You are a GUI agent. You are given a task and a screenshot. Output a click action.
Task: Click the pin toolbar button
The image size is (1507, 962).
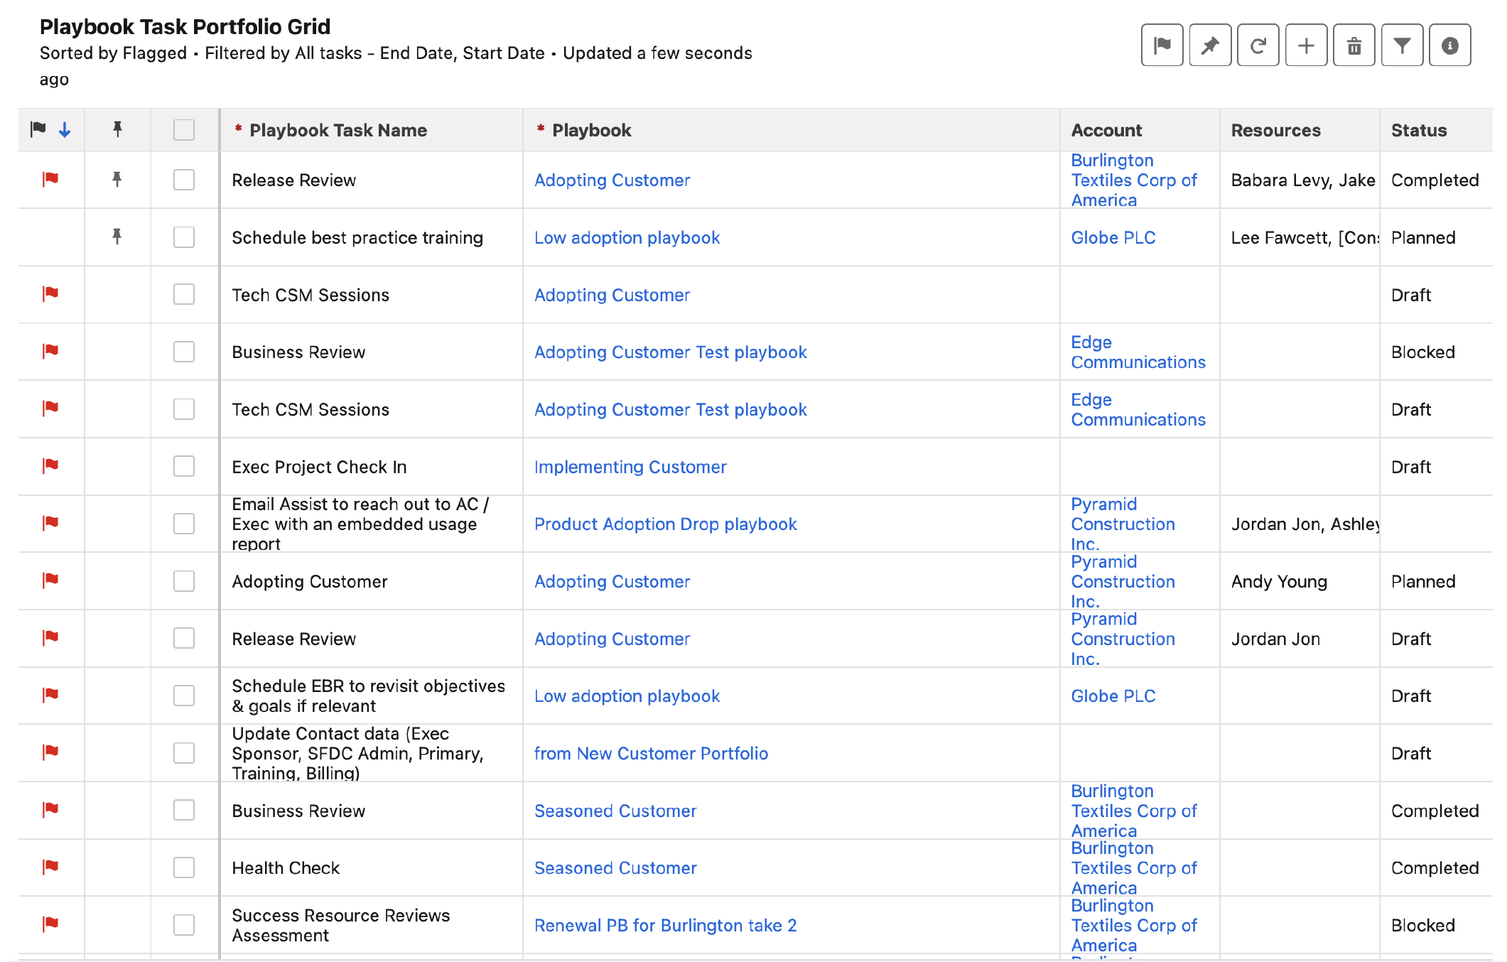[x=1210, y=45]
